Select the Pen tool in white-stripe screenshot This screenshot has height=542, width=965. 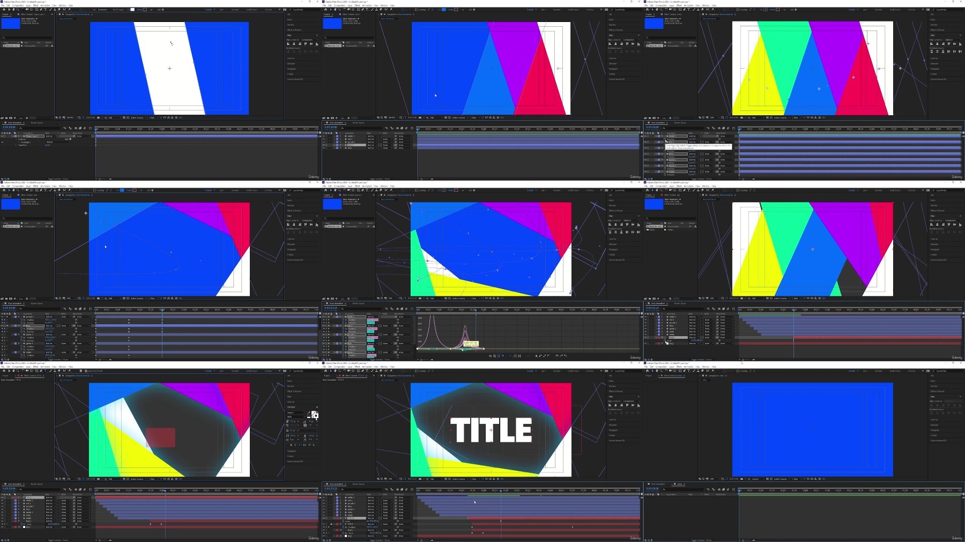41,9
